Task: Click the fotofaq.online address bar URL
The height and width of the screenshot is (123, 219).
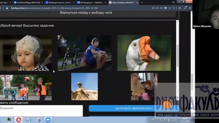Action: tap(54, 8)
